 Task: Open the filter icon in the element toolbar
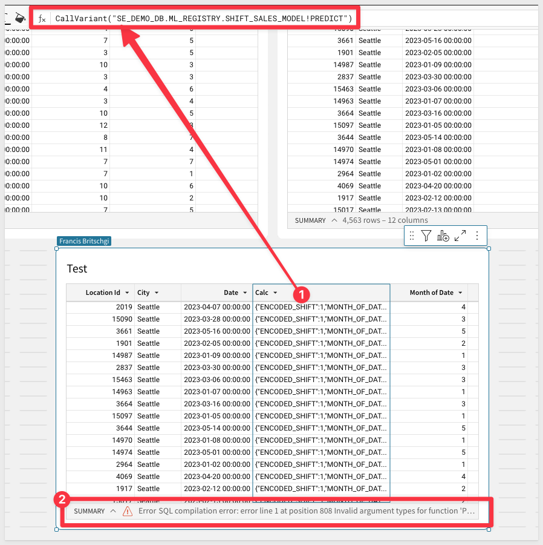426,236
